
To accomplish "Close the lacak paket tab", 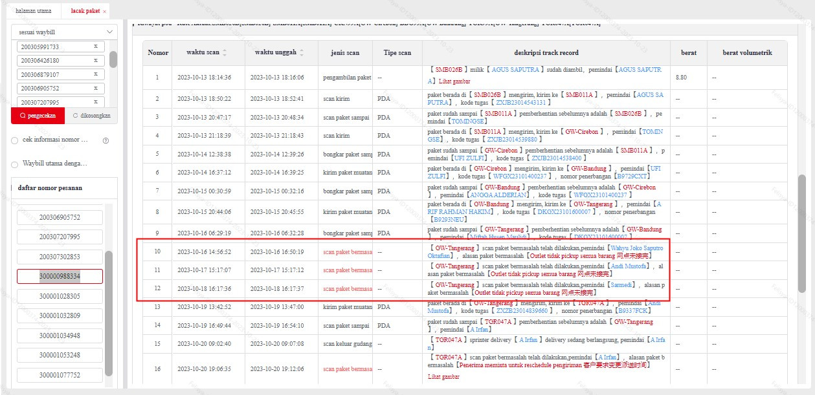I will click(105, 12).
